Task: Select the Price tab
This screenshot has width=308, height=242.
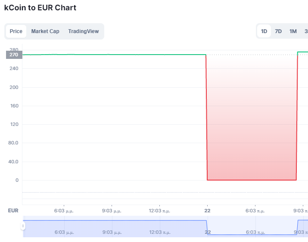Action: 16,31
